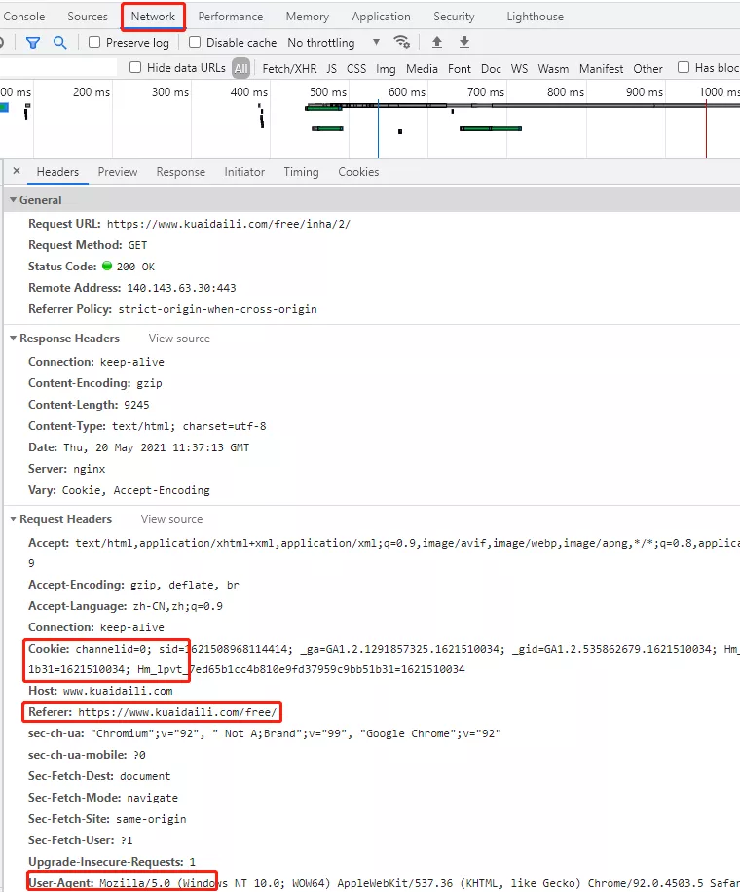Enable Hide data URLs checkbox
The image size is (740, 892).
click(135, 68)
